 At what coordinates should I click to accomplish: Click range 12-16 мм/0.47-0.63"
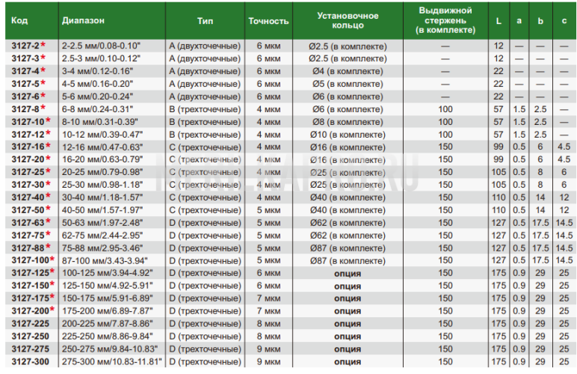[102, 147]
